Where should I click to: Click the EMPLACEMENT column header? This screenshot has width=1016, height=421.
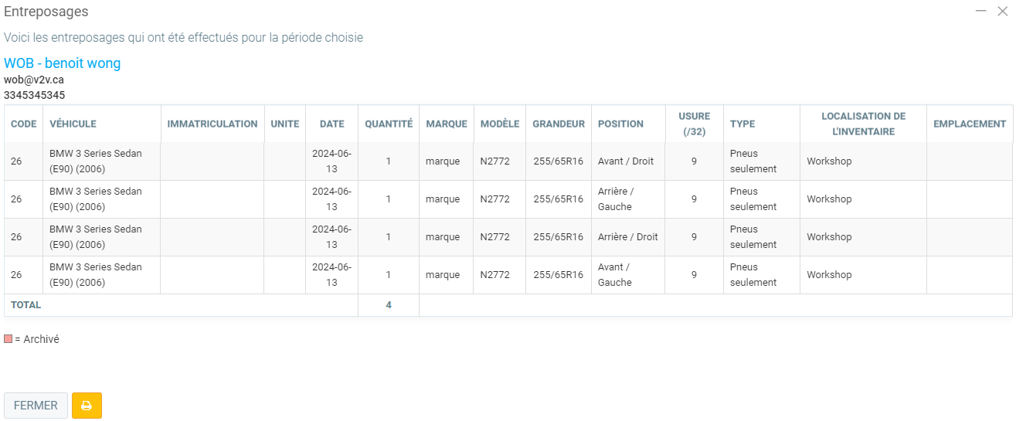click(x=970, y=124)
